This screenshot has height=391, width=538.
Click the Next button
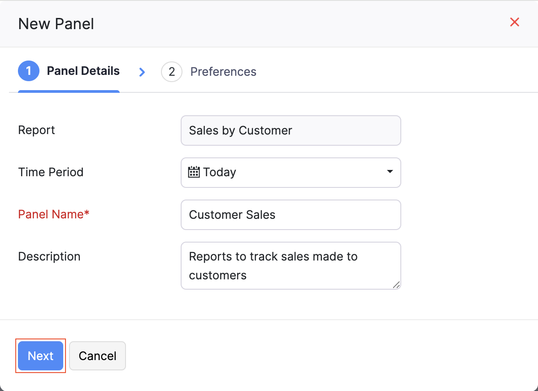tap(41, 356)
